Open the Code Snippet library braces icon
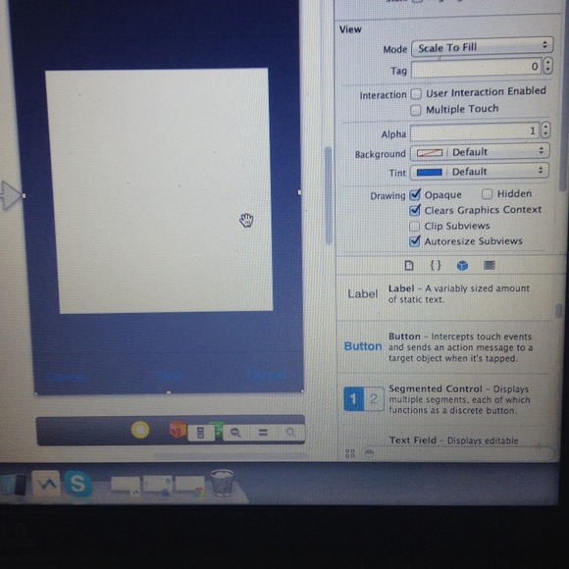 (436, 265)
